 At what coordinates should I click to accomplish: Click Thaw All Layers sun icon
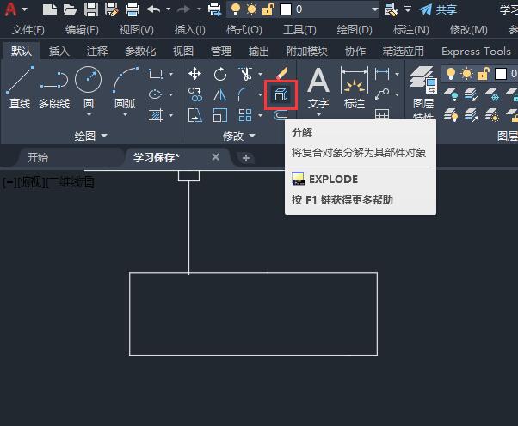click(x=492, y=115)
